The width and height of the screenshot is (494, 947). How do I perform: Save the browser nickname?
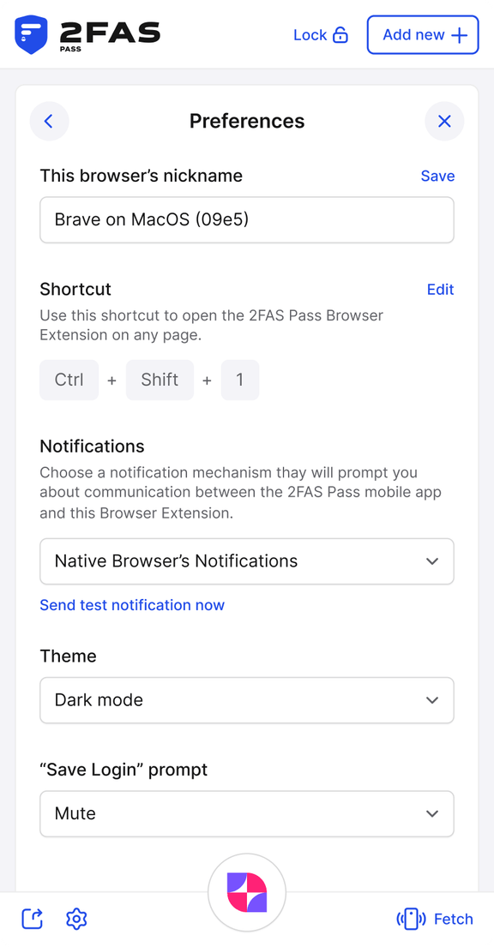pyautogui.click(x=437, y=176)
